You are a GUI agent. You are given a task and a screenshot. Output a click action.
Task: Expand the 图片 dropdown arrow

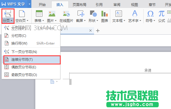tap(56, 20)
